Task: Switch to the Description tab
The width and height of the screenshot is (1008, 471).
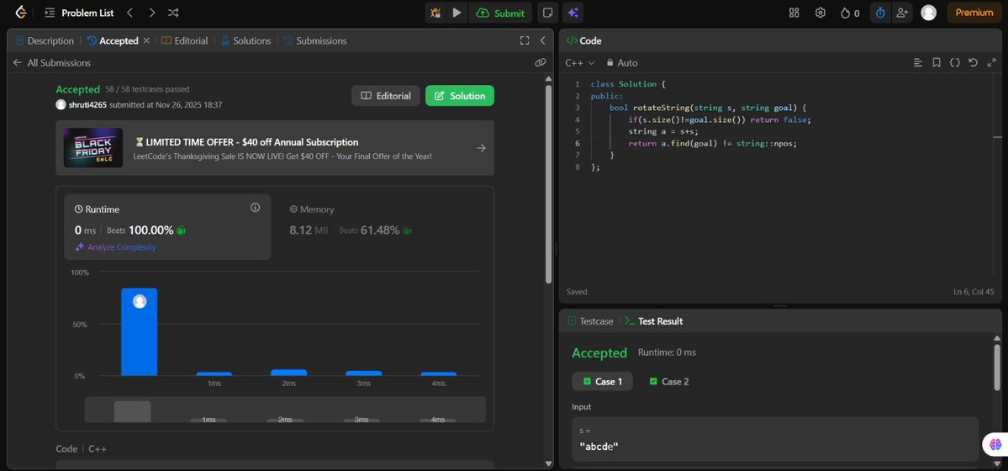Action: [x=45, y=40]
